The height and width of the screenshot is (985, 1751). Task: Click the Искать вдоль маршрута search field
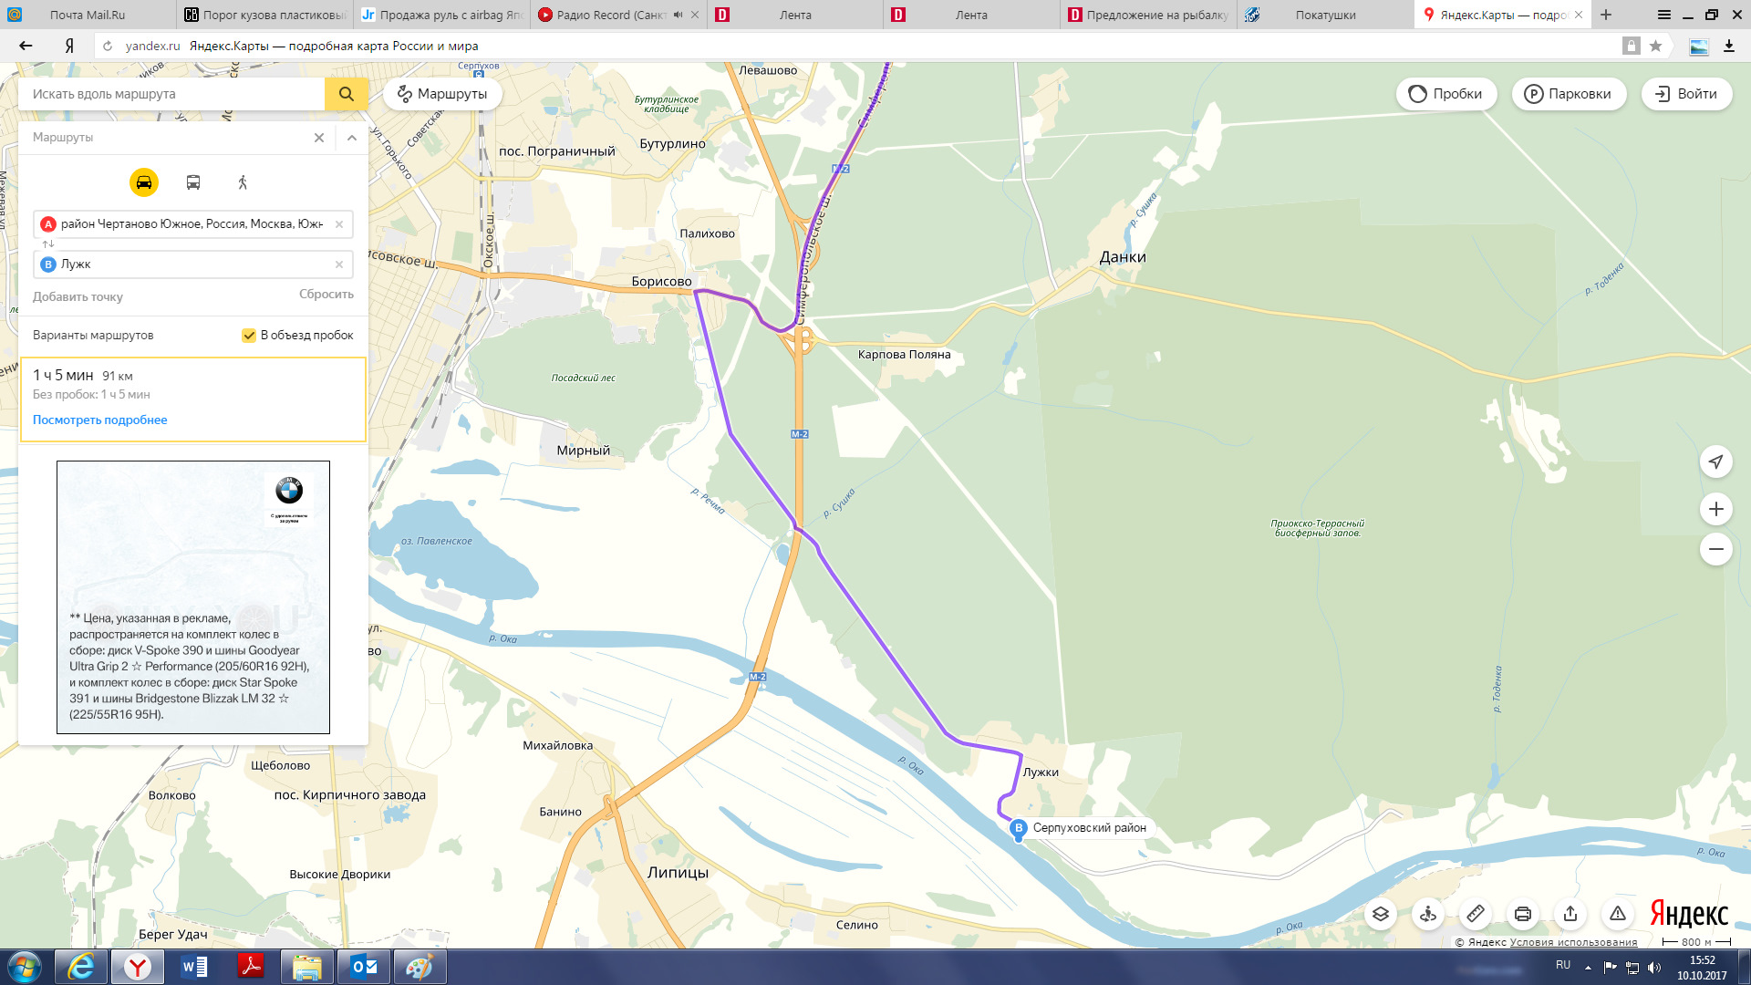[x=171, y=94]
